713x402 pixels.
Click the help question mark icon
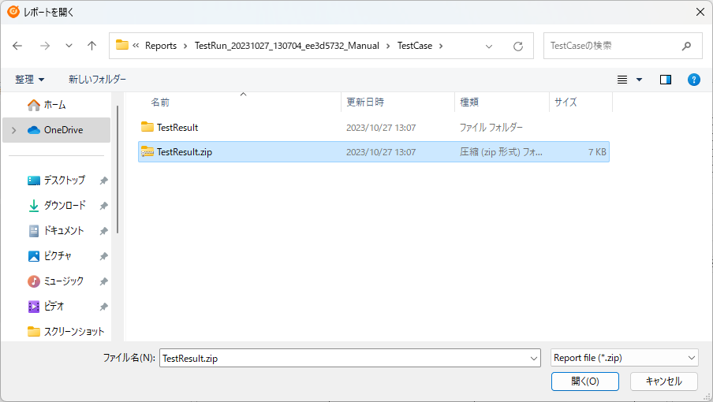pos(693,80)
